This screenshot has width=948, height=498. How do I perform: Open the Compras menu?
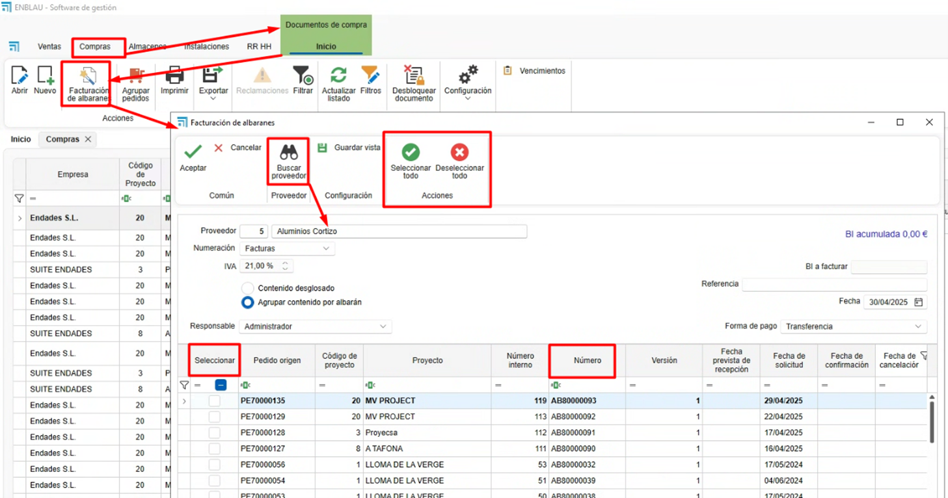coord(95,47)
